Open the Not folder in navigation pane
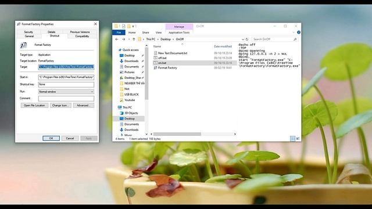Viewport: 372px width, 209px height. click(x=127, y=89)
